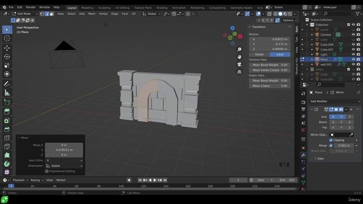The image size is (363, 204).
Task: Switch to the Shading workspace tab
Action: 162,7
